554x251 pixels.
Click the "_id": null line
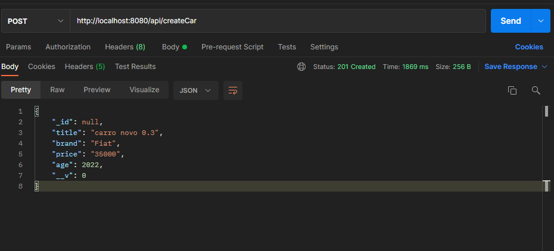click(77, 122)
